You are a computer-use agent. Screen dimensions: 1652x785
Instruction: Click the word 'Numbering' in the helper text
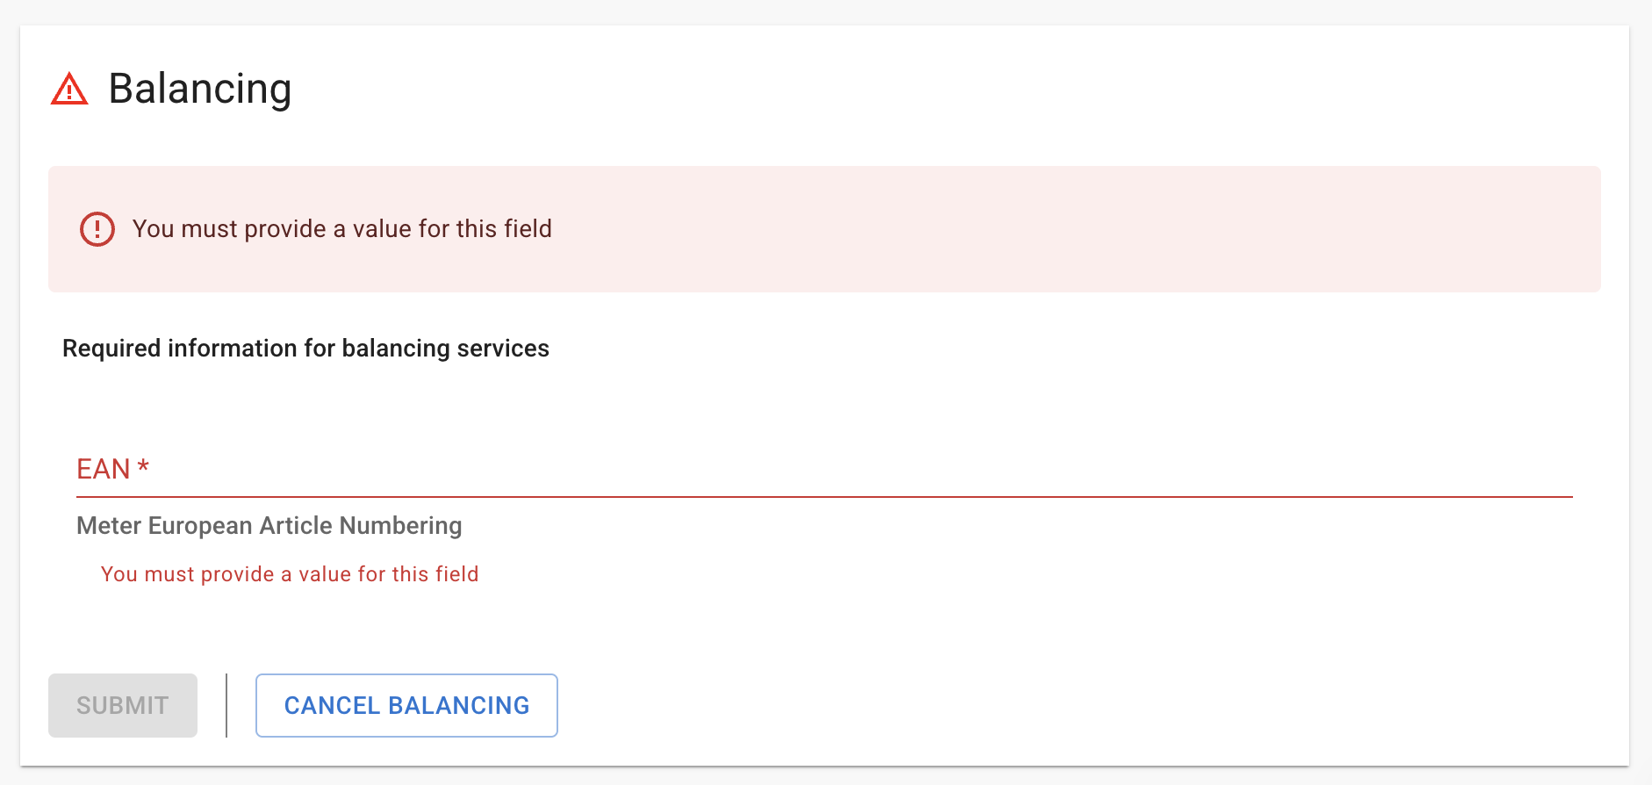coord(401,526)
